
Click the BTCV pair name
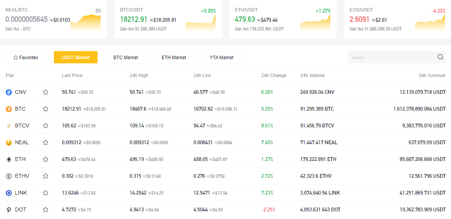click(22, 126)
